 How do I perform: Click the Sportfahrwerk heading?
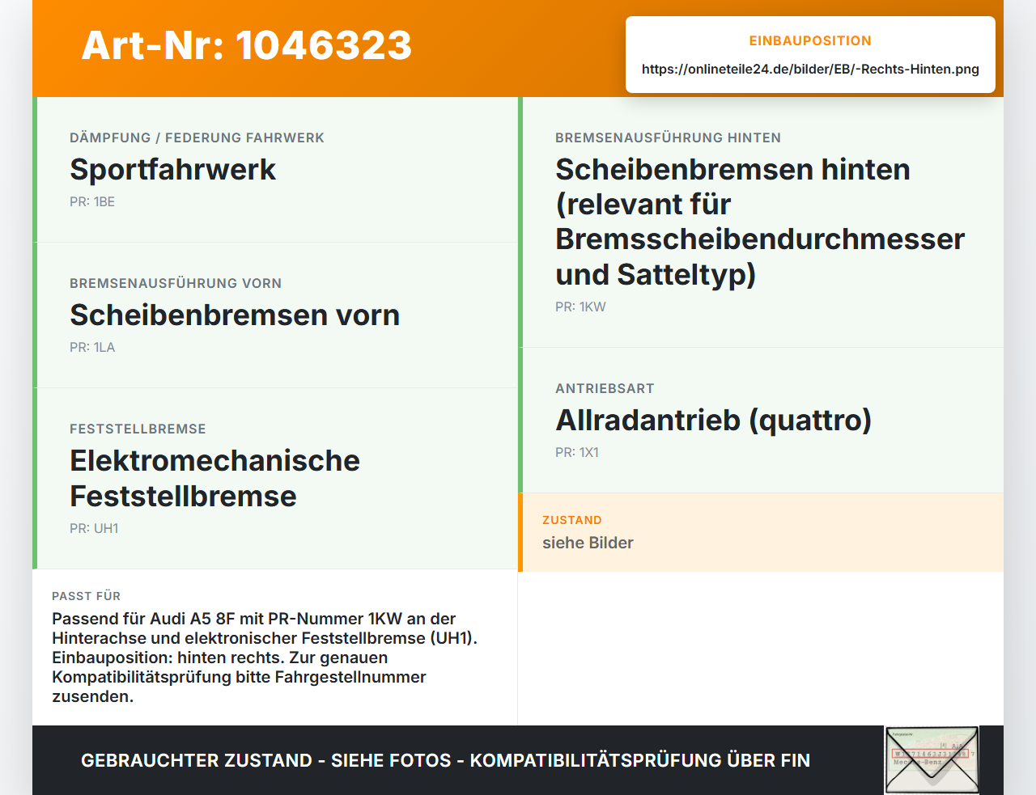point(172,170)
